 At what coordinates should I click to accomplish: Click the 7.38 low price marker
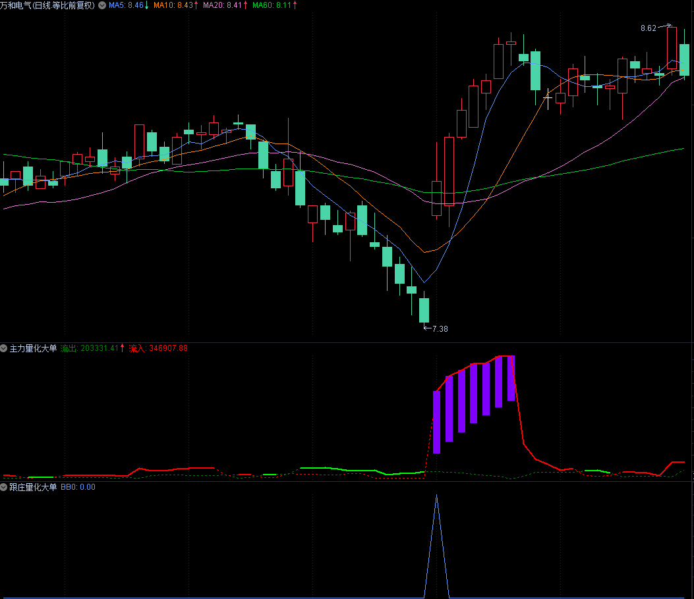pos(438,328)
